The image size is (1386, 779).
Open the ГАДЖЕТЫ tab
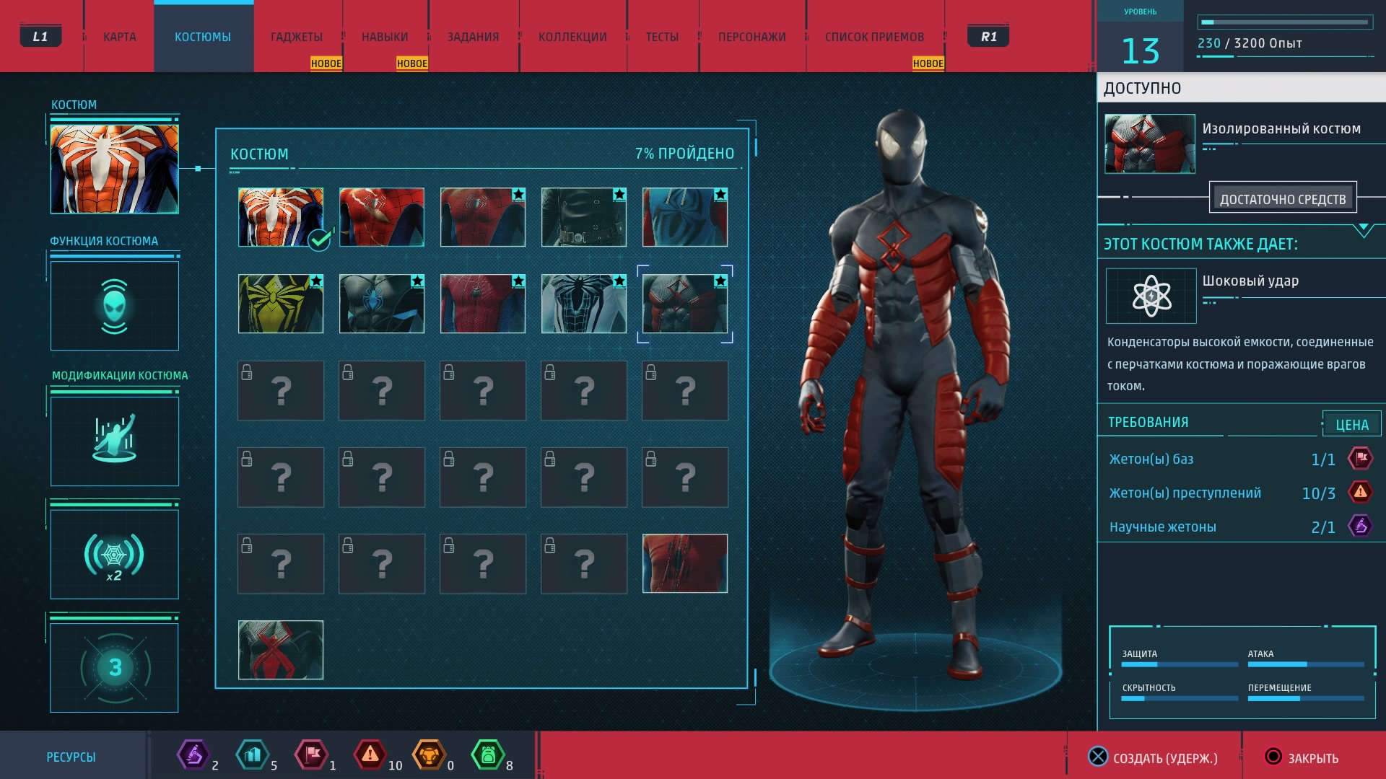click(297, 37)
